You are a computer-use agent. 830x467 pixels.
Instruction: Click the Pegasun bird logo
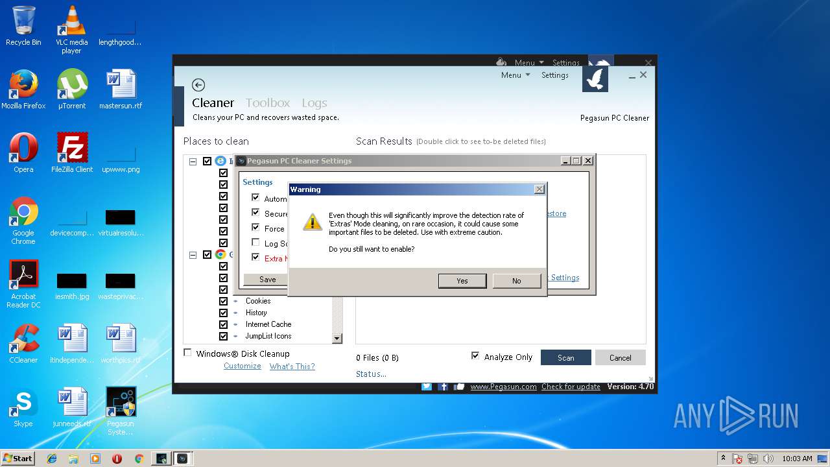(595, 78)
